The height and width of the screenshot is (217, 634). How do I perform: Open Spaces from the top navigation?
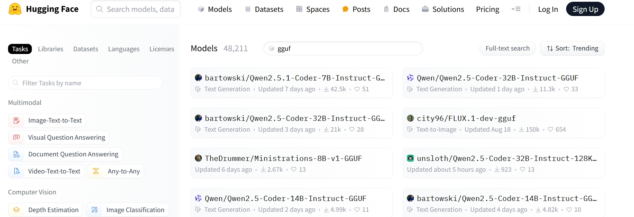(313, 9)
